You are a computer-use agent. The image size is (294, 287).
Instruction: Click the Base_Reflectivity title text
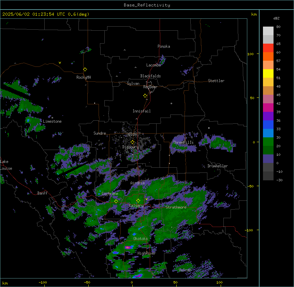coord(147,5)
